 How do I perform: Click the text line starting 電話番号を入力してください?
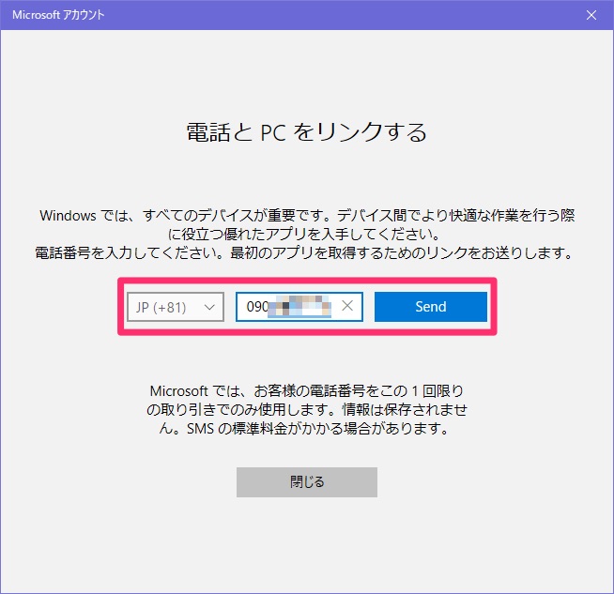point(304,252)
